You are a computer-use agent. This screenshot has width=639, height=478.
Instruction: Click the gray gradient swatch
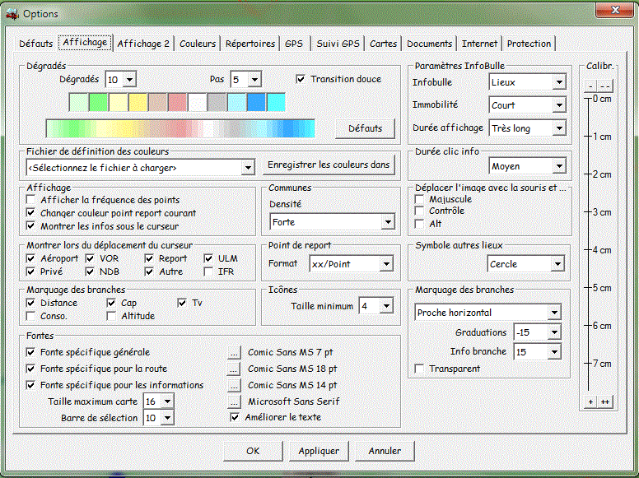[217, 102]
